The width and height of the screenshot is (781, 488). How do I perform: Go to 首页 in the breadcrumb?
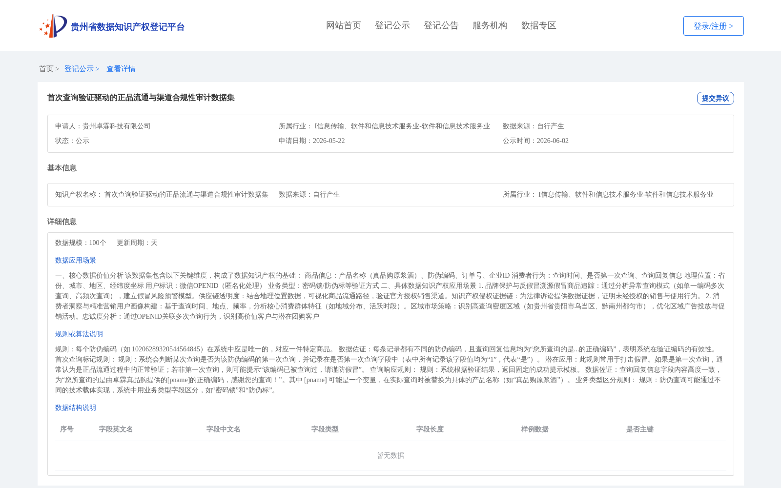coord(46,69)
